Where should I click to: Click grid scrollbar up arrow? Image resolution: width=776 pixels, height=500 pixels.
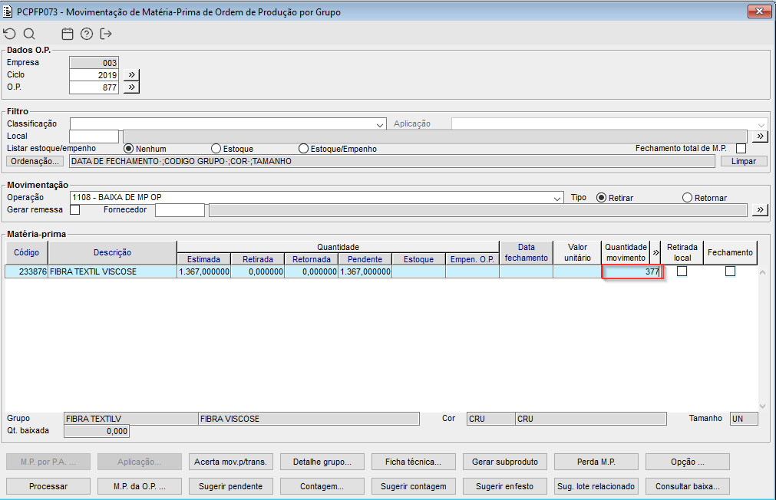762,272
